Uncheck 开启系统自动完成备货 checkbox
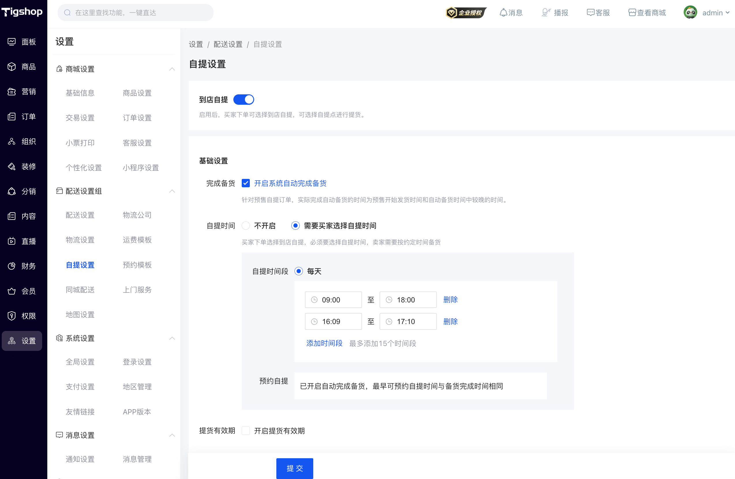 [x=246, y=183]
